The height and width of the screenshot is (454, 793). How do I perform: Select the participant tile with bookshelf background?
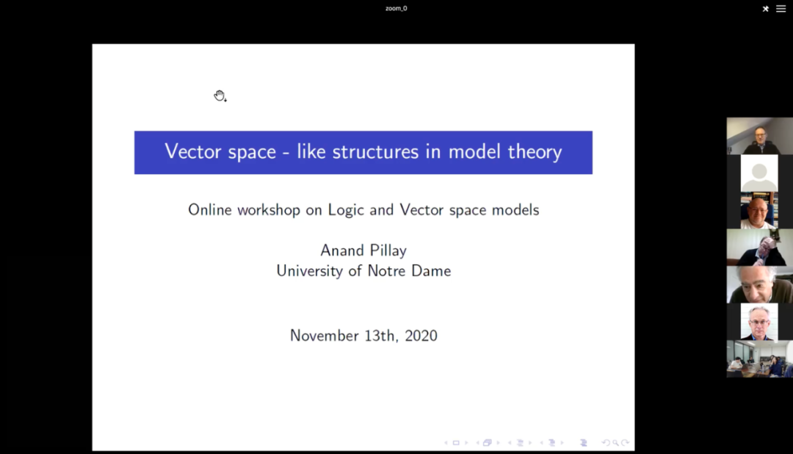pyautogui.click(x=759, y=210)
